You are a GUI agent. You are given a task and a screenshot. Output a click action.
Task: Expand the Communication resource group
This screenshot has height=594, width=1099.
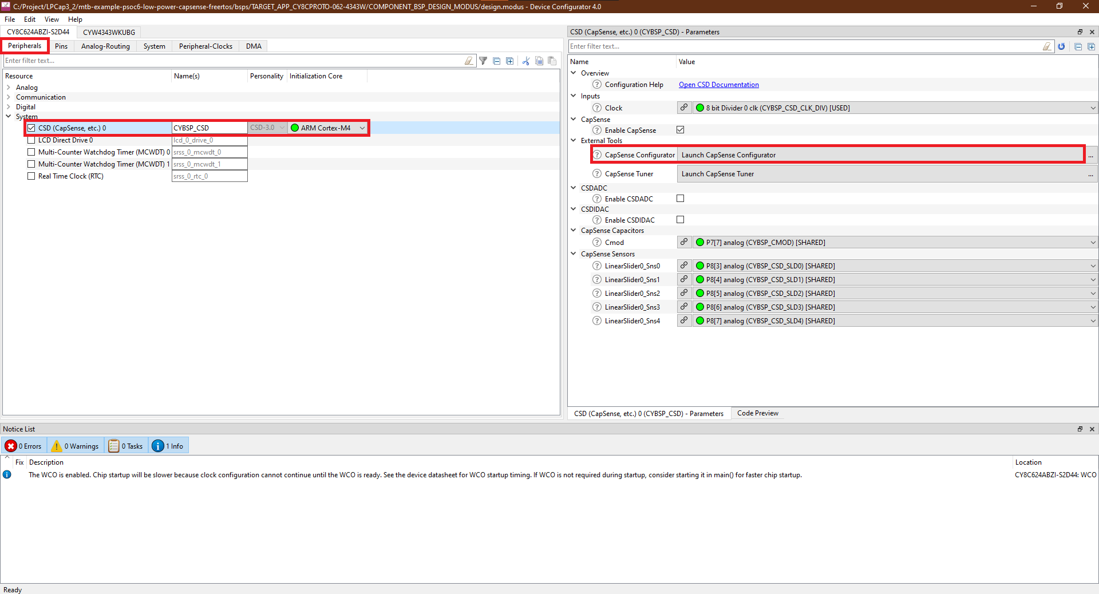(x=9, y=97)
